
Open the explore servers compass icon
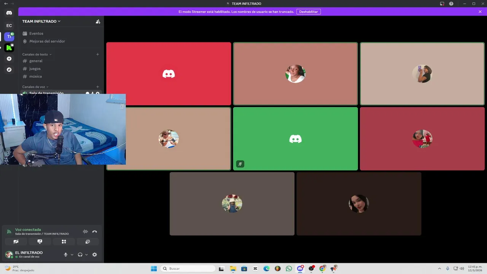[x=9, y=70]
